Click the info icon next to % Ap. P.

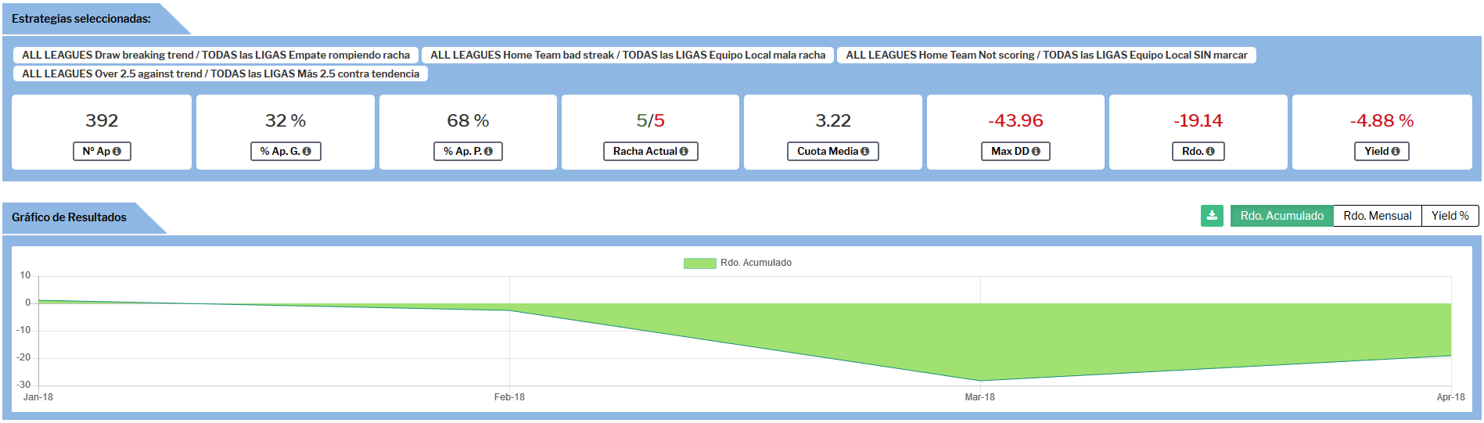[x=488, y=152]
